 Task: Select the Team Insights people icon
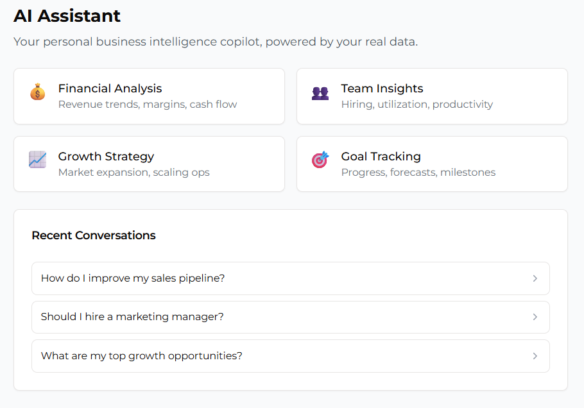pos(320,92)
